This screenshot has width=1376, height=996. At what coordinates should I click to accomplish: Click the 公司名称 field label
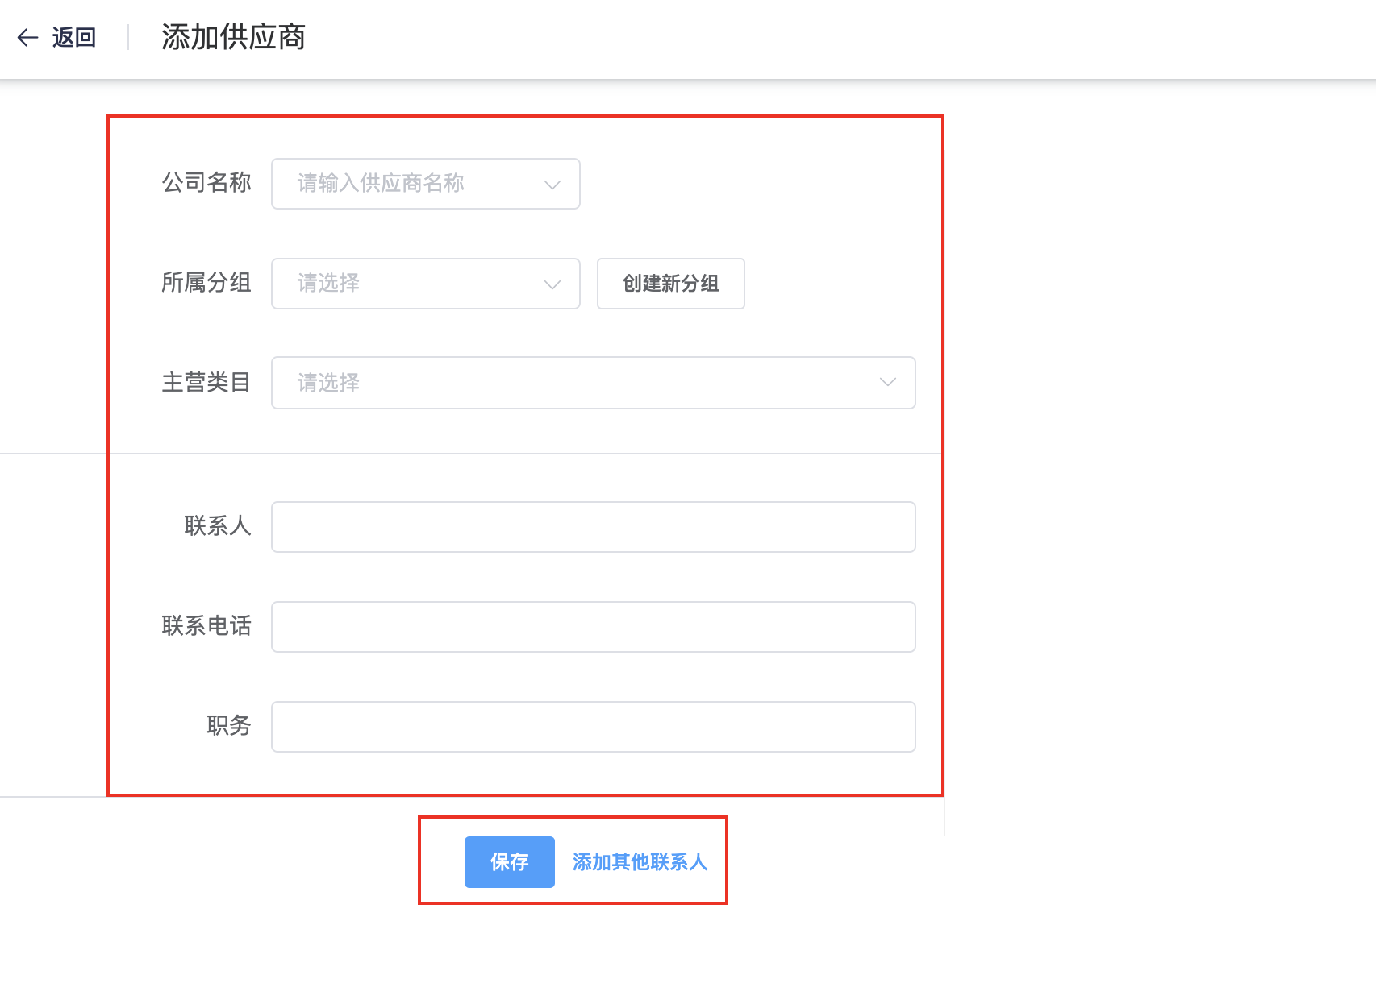(x=206, y=183)
